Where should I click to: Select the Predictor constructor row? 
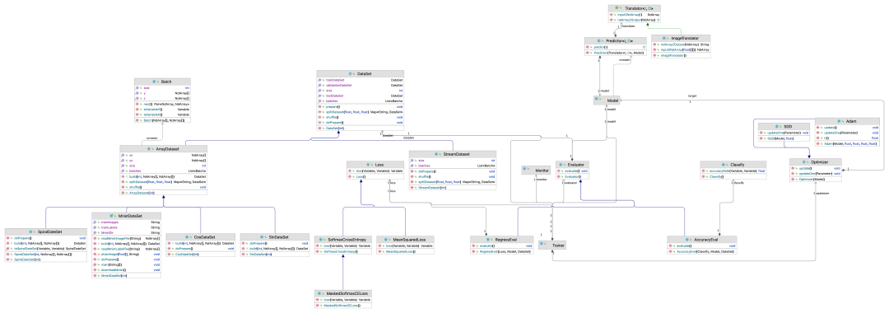(x=616, y=53)
